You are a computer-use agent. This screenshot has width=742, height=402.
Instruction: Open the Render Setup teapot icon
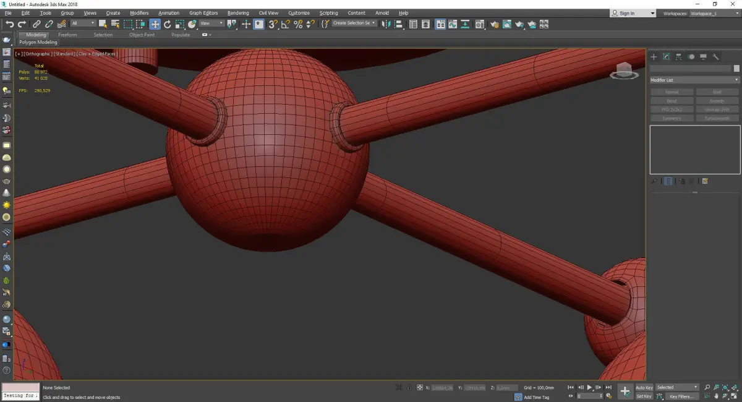[494, 24]
